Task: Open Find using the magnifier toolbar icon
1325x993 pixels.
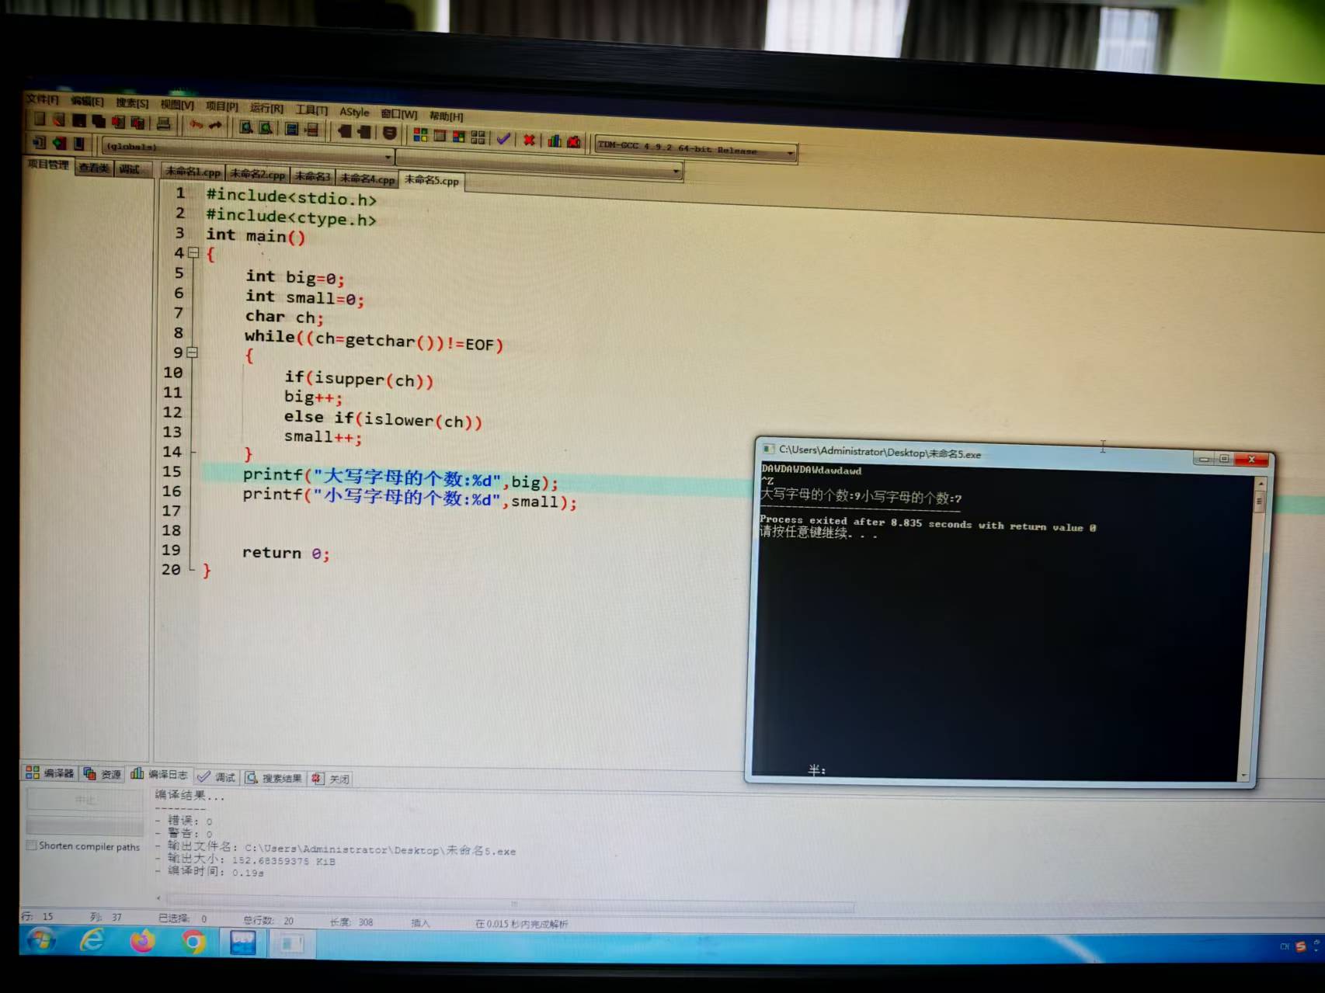Action: (246, 127)
